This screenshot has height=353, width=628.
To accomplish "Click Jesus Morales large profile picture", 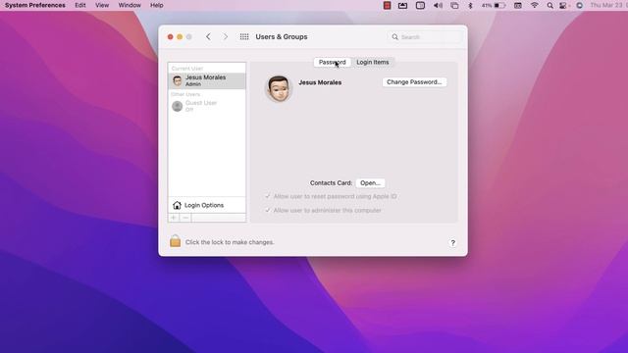I will point(279,88).
